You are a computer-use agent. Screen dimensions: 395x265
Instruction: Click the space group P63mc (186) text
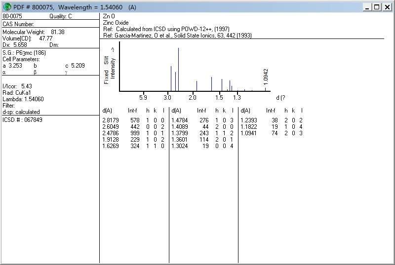(x=31, y=53)
